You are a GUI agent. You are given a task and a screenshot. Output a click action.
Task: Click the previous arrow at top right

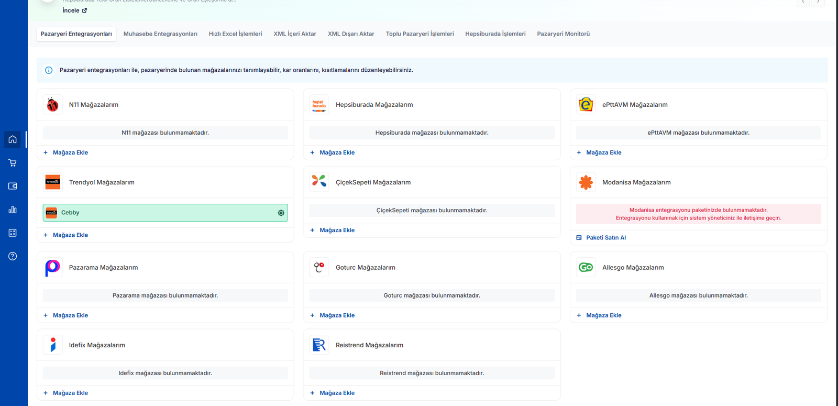[x=803, y=2]
